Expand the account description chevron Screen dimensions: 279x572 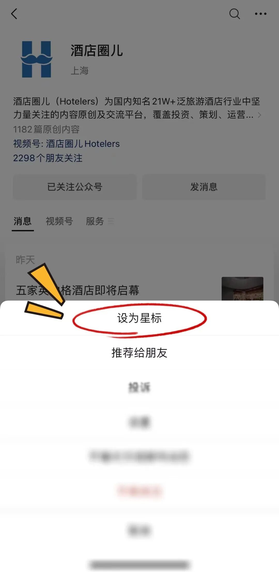click(x=259, y=115)
